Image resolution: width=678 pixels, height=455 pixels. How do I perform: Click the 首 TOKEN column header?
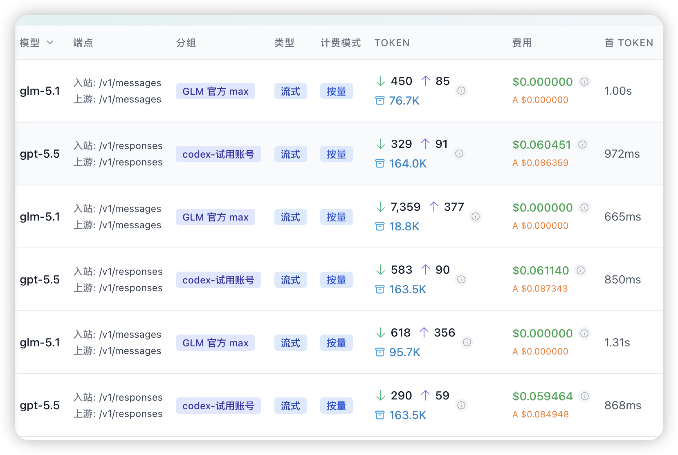[x=629, y=43]
